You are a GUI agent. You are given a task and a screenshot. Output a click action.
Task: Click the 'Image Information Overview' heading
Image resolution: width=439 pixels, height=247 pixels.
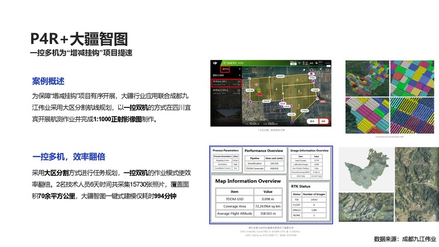click(x=309, y=150)
